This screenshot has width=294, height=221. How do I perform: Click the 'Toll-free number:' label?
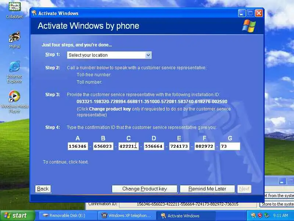tap(94, 75)
